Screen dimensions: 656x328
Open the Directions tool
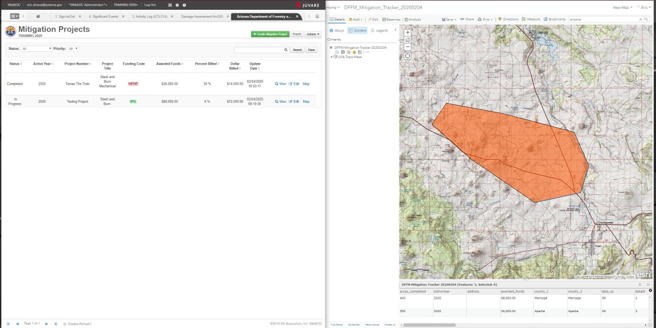coord(508,19)
